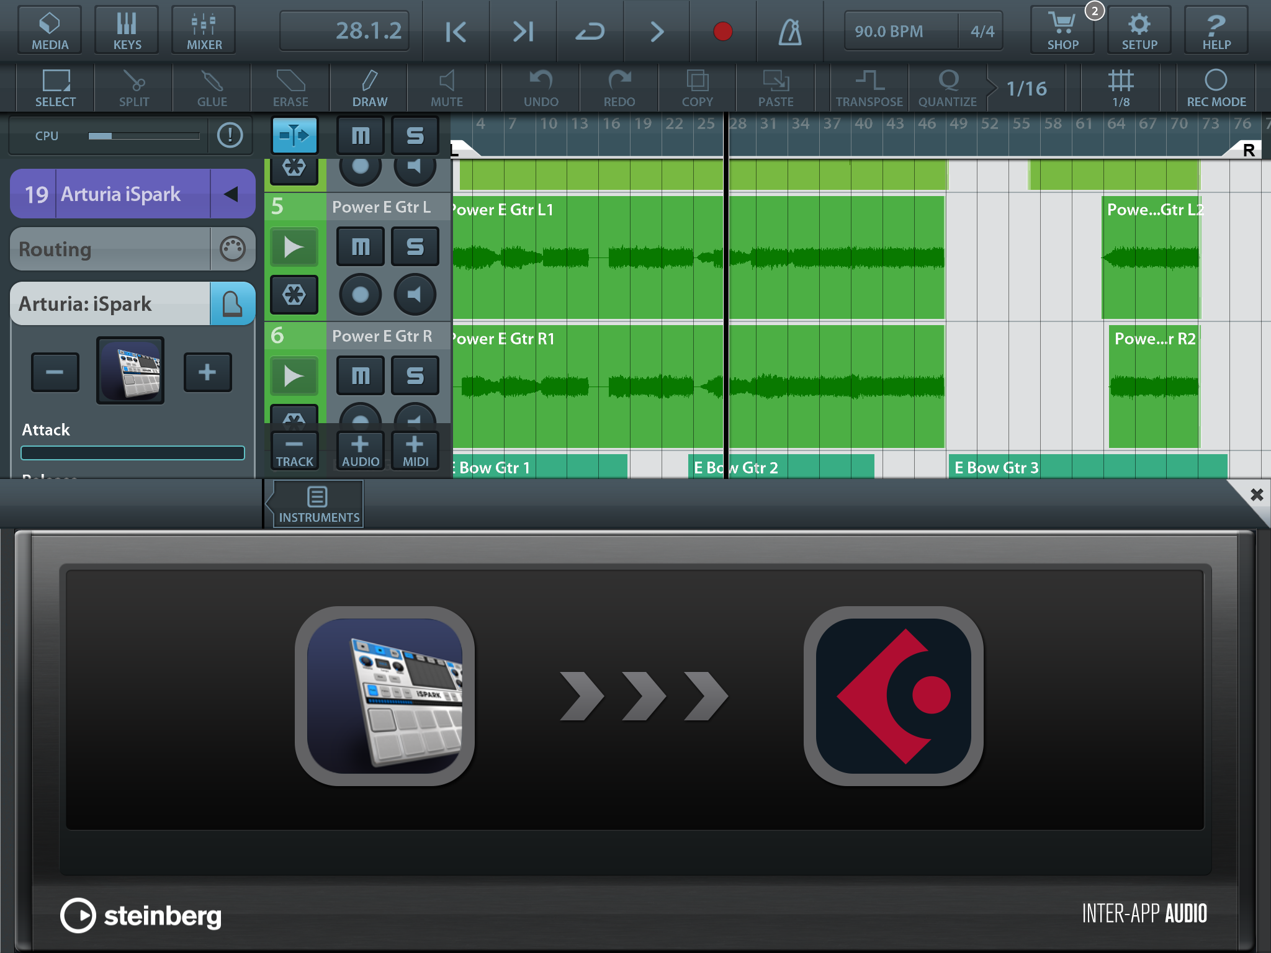Click the PASTE icon
1271x953 pixels.
click(x=776, y=88)
